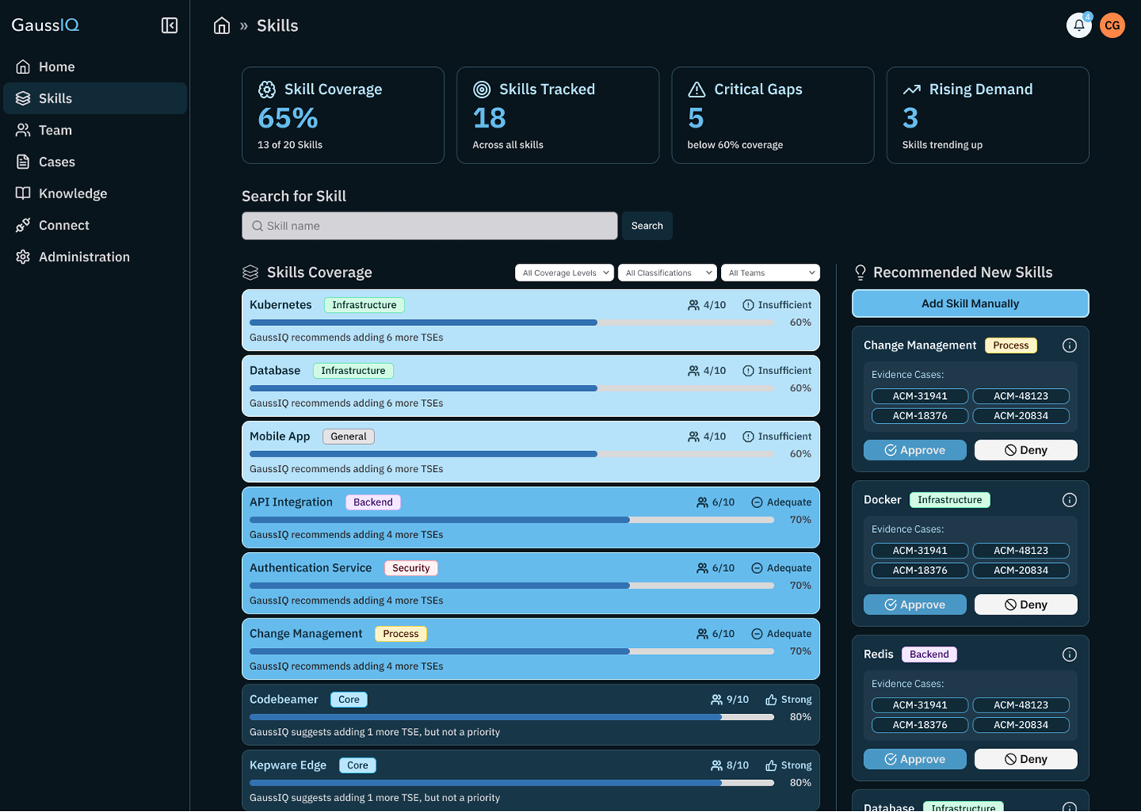Select Skills in the sidebar
This screenshot has height=812, width=1141.
(95, 99)
